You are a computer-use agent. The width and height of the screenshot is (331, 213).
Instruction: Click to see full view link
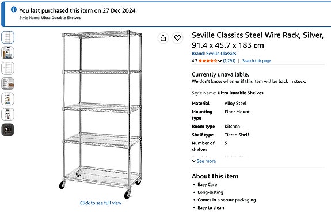click(101, 203)
